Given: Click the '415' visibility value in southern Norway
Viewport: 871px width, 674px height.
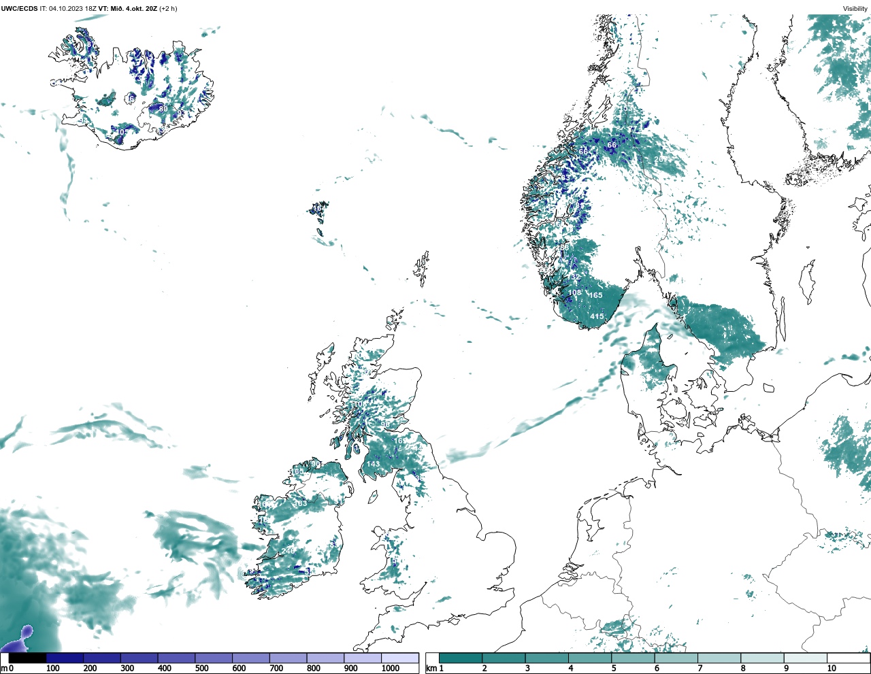Looking at the screenshot, I should [597, 317].
